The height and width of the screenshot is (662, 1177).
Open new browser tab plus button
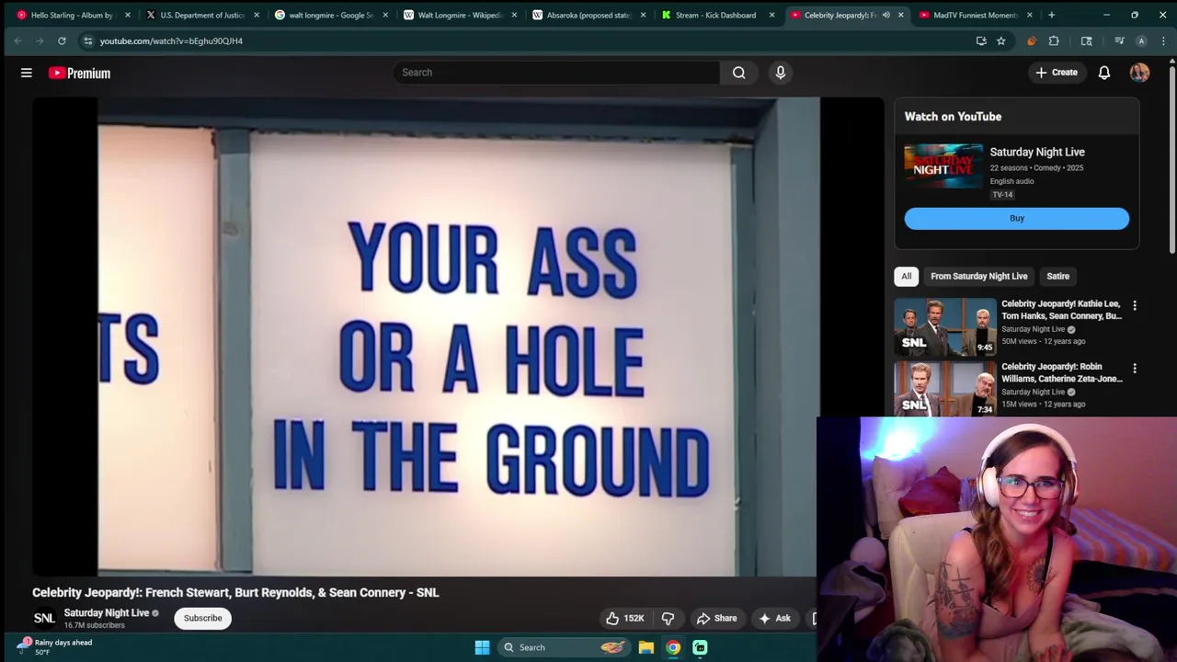click(x=1051, y=15)
